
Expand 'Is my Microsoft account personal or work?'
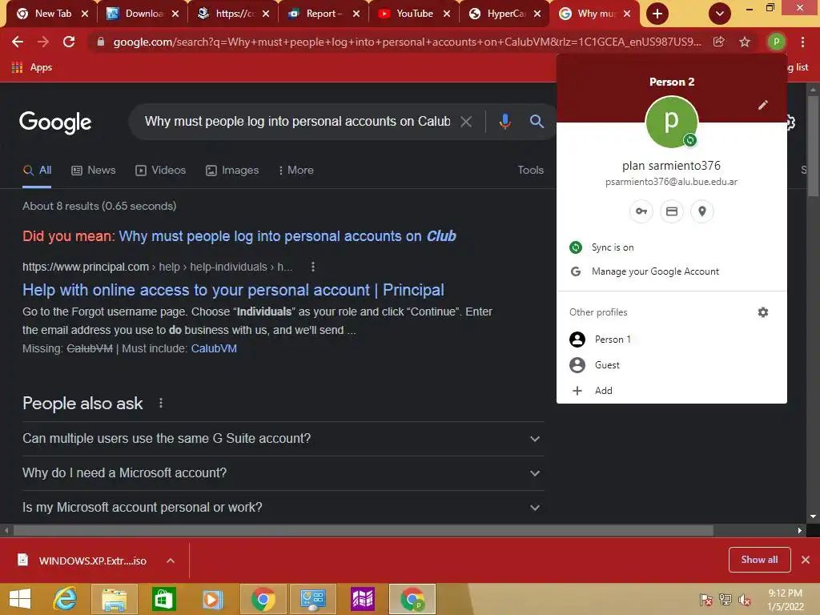283,508
